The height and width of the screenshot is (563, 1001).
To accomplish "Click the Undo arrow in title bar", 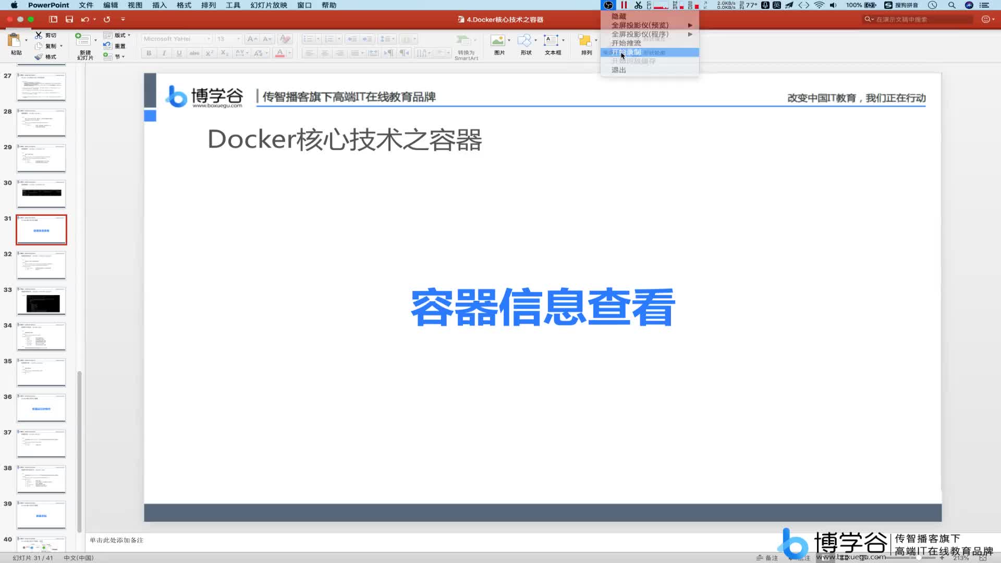I will click(85, 19).
